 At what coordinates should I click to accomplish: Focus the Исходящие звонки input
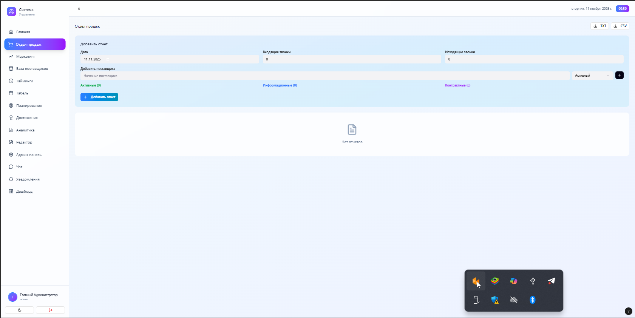coord(534,59)
